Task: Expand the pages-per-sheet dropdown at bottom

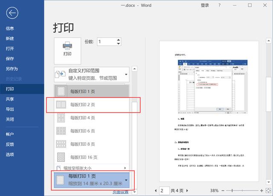Action: pos(126,180)
